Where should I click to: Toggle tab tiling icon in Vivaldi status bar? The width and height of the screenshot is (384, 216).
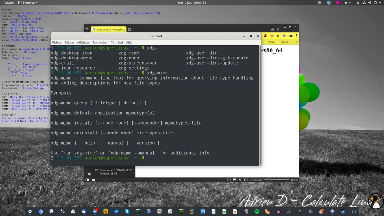coord(229,180)
